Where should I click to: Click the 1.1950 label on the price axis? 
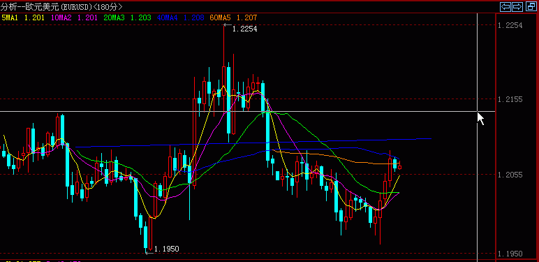(x=510, y=254)
